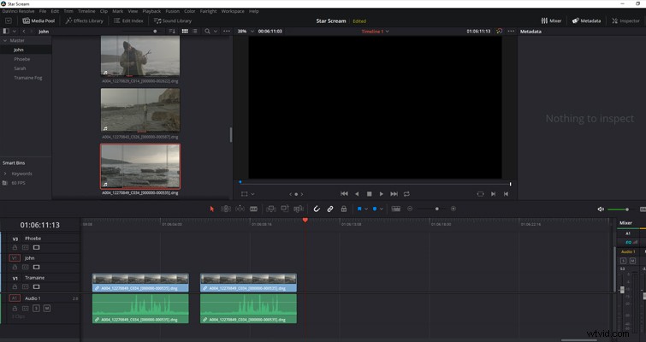Click the position lock padlock in the toolbar
Screen dimensions: 646x342
[344, 209]
